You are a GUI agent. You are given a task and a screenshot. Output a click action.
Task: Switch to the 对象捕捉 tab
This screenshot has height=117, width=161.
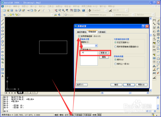tap(102, 32)
